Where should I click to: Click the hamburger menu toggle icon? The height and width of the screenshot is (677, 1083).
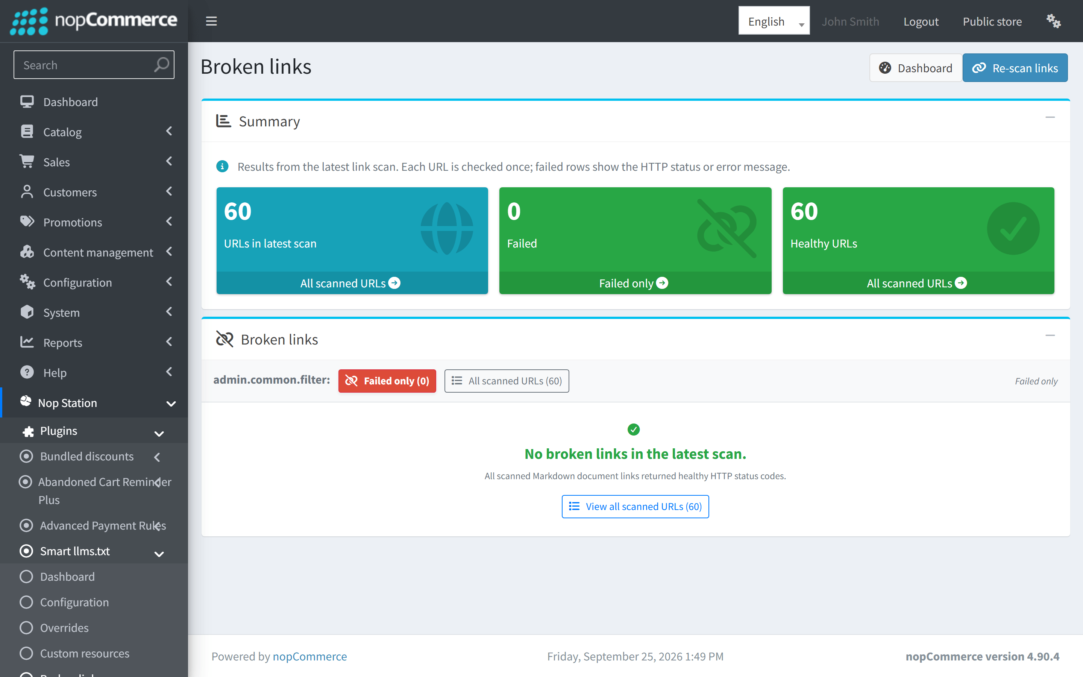click(x=211, y=21)
